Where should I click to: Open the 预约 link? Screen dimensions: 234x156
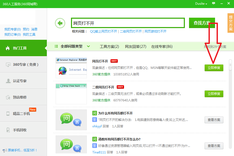coord(26,29)
